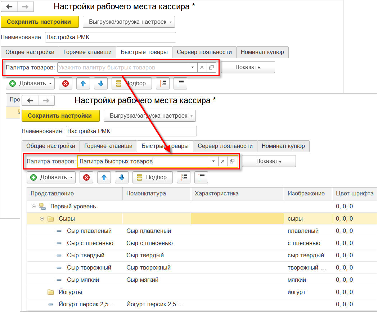378x312 pixels.
Task: Open dropdown arrow of 'Палитра быстрых товаров' field
Action: click(213, 161)
